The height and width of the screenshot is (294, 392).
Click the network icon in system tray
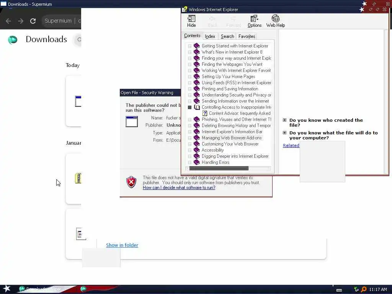tap(356, 289)
